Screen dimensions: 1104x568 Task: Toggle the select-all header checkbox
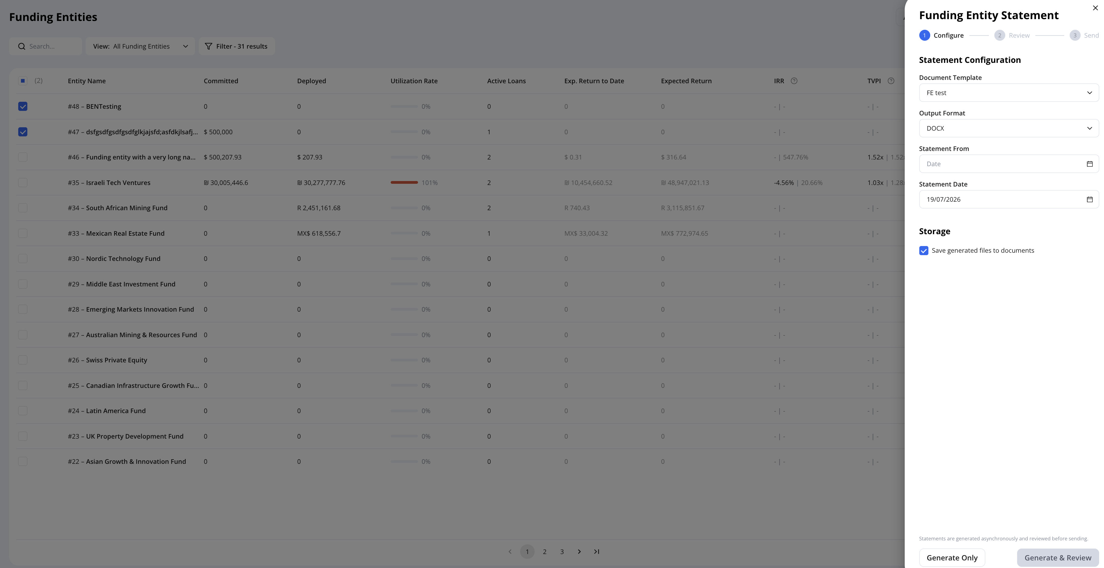click(x=23, y=81)
